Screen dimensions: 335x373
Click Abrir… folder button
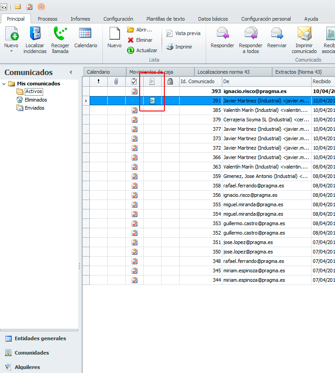(140, 30)
